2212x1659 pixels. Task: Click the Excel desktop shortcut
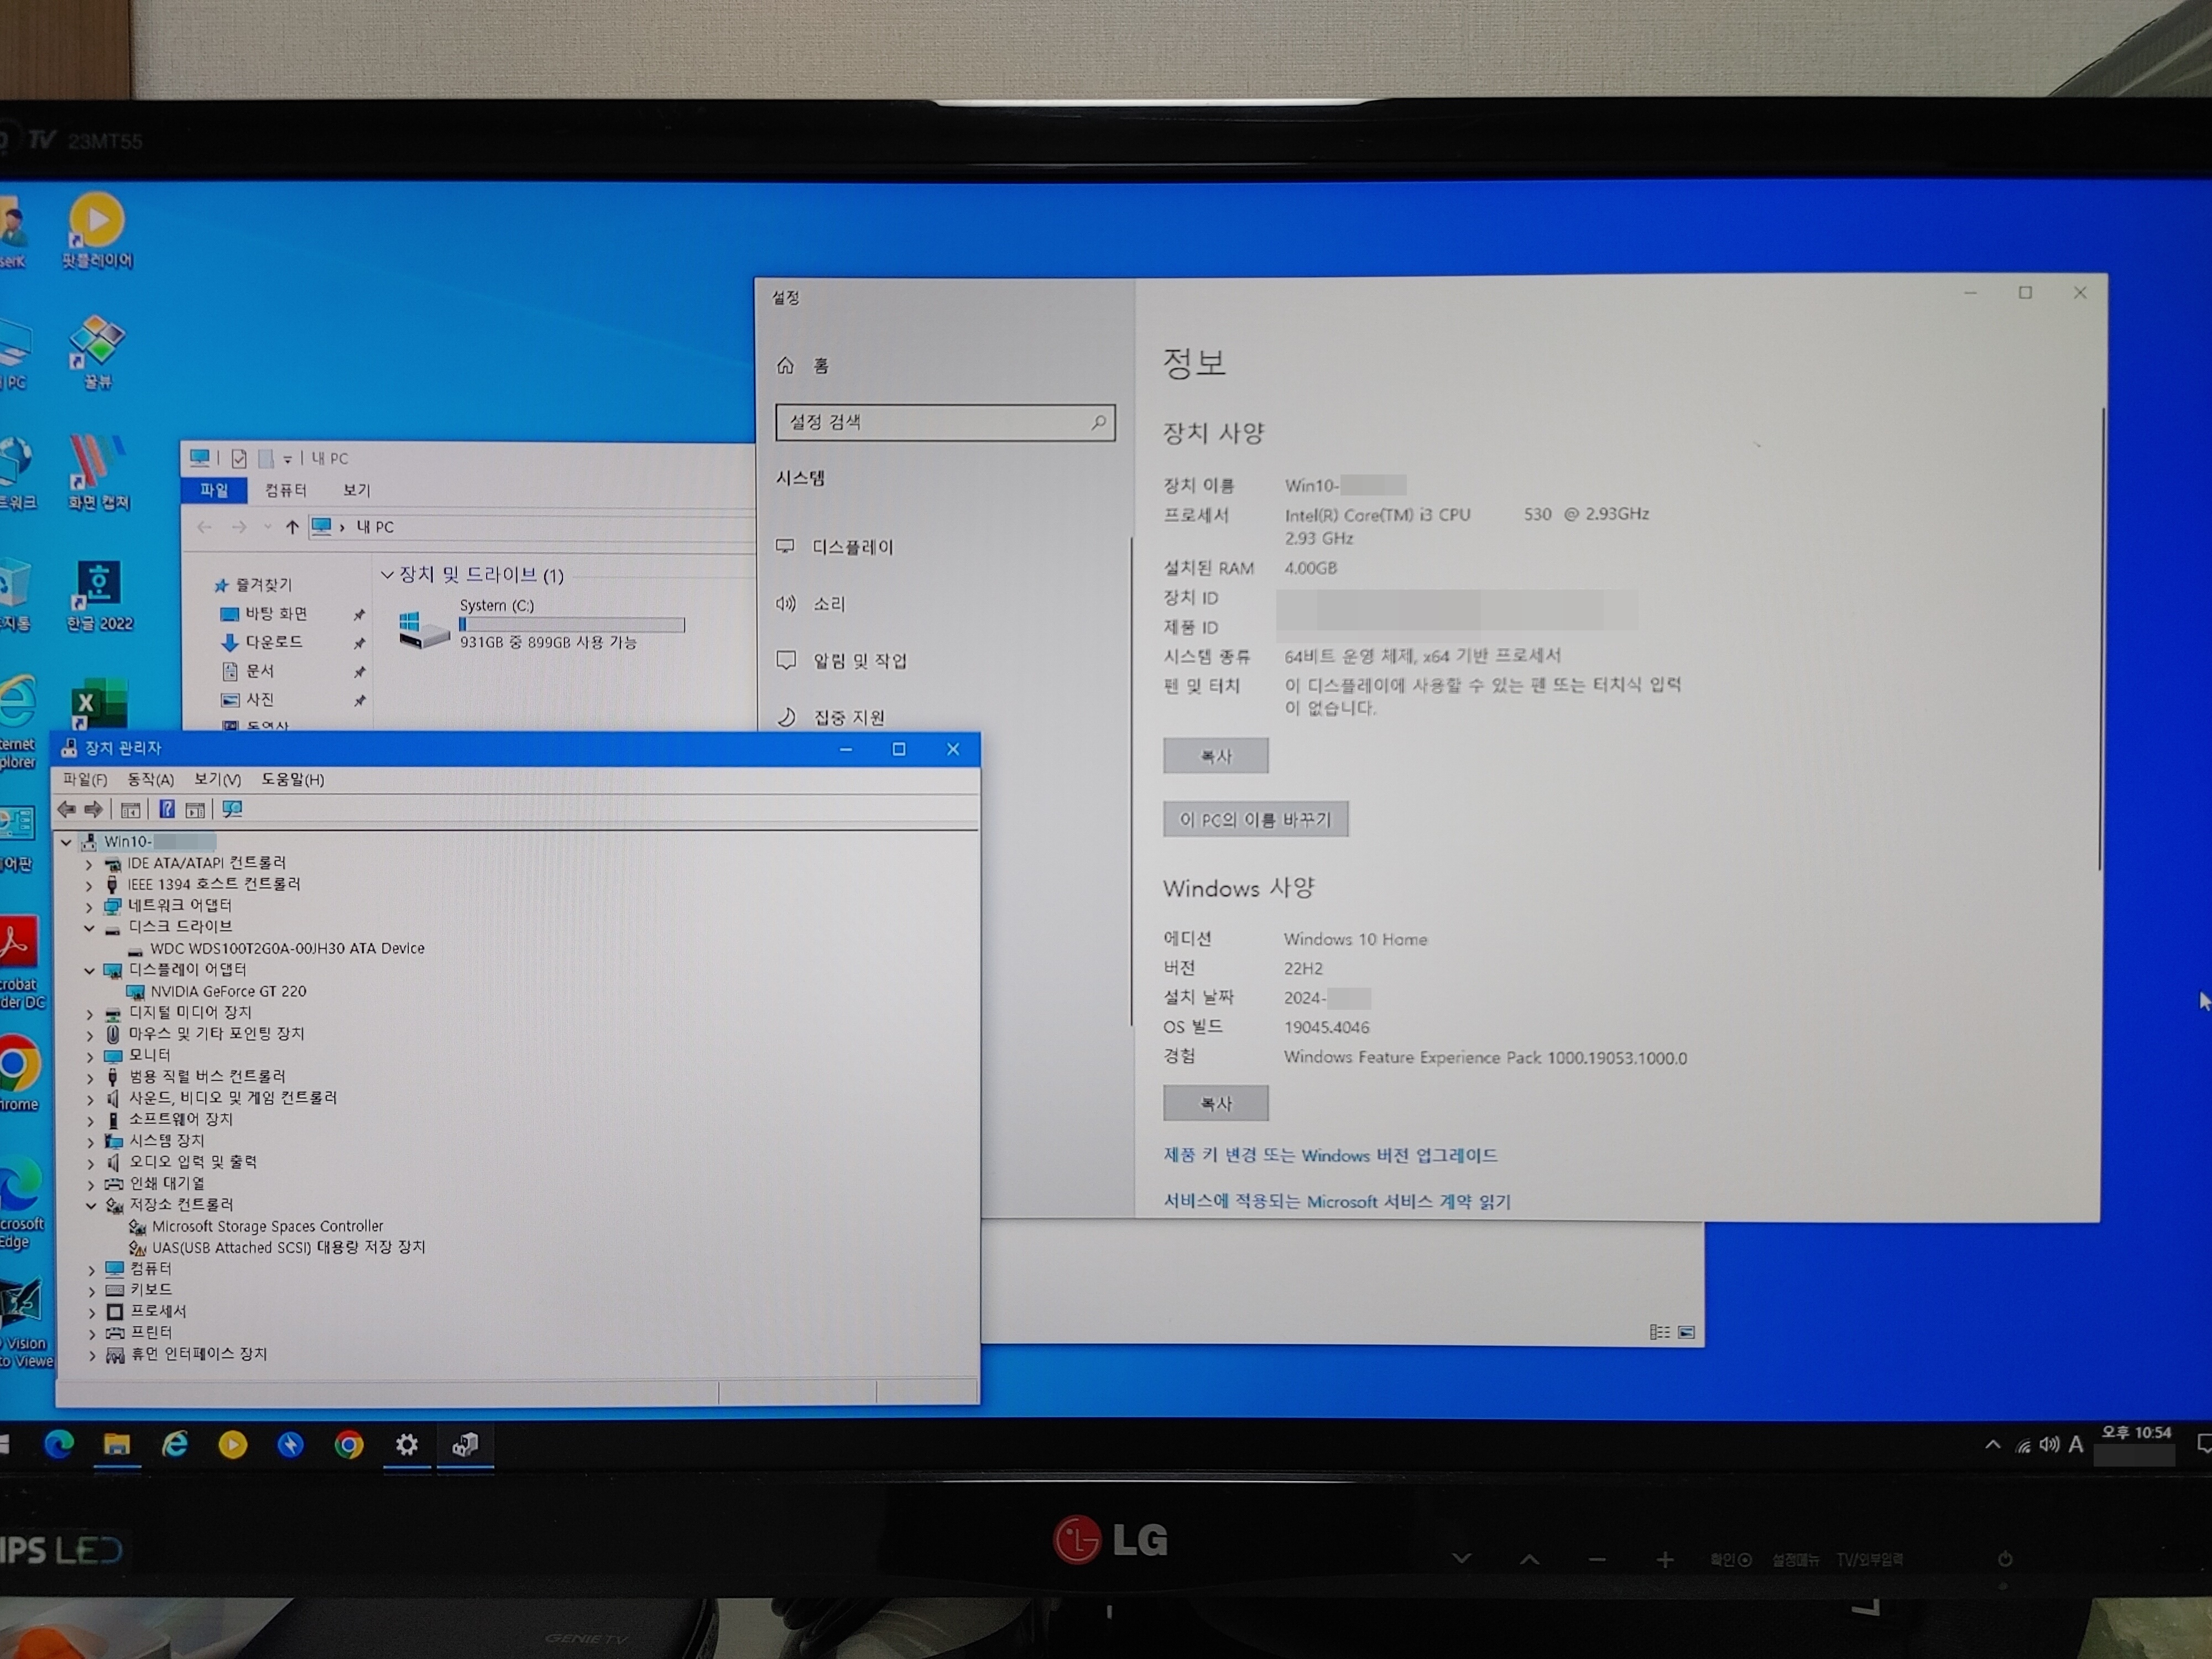pyautogui.click(x=99, y=704)
